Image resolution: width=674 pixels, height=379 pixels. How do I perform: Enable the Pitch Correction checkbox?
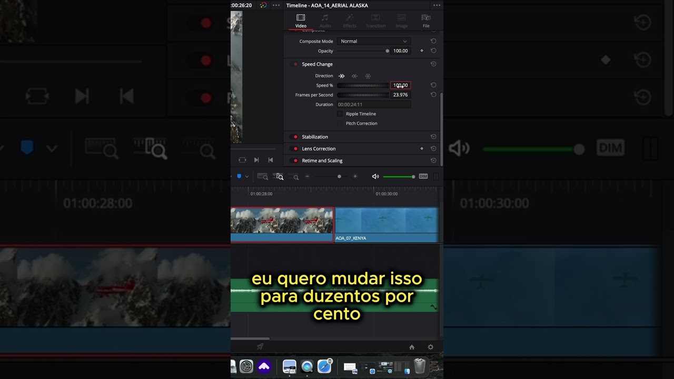coord(340,123)
